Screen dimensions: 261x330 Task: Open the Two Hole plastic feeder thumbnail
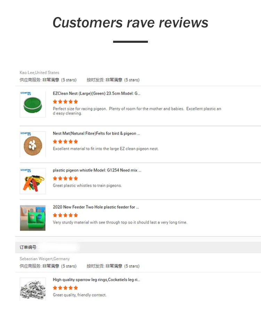tap(33, 218)
